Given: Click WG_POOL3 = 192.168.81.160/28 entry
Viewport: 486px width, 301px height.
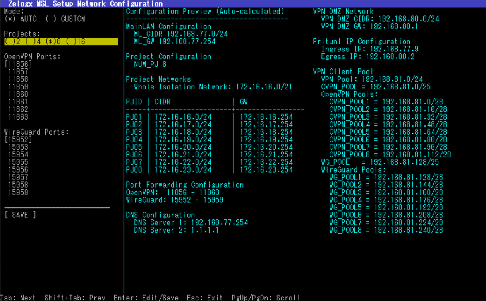Looking at the screenshot, I should (386, 192).
